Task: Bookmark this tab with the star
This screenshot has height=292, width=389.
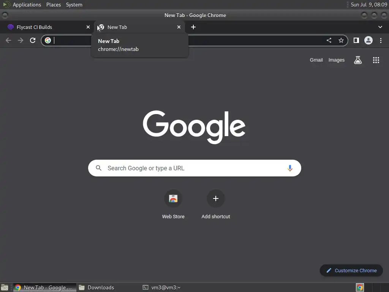Action: pyautogui.click(x=341, y=40)
